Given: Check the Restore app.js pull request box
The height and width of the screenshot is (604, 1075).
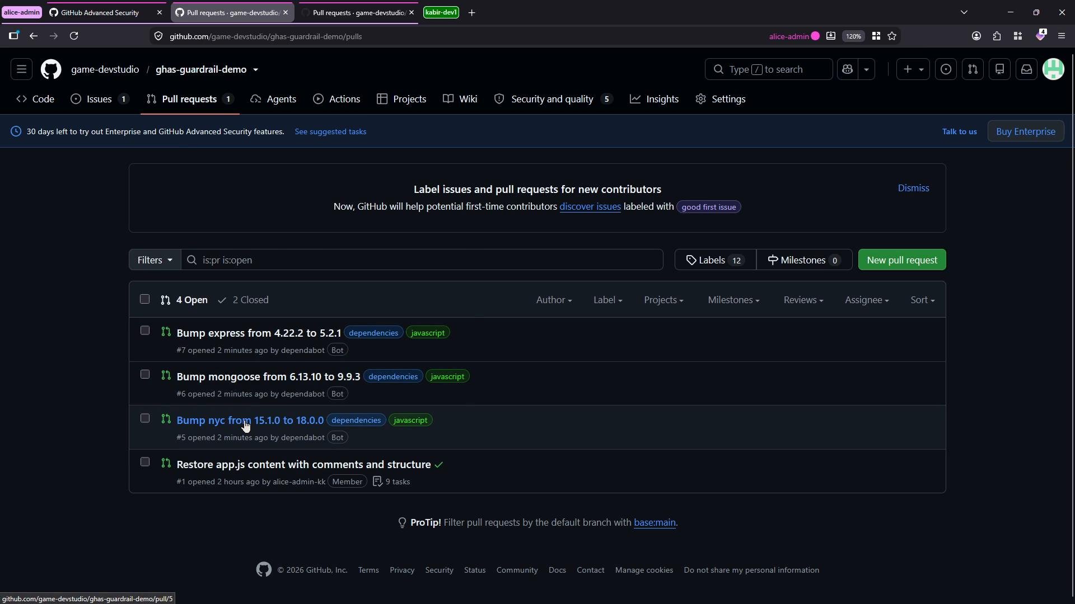Looking at the screenshot, I should (x=145, y=462).
